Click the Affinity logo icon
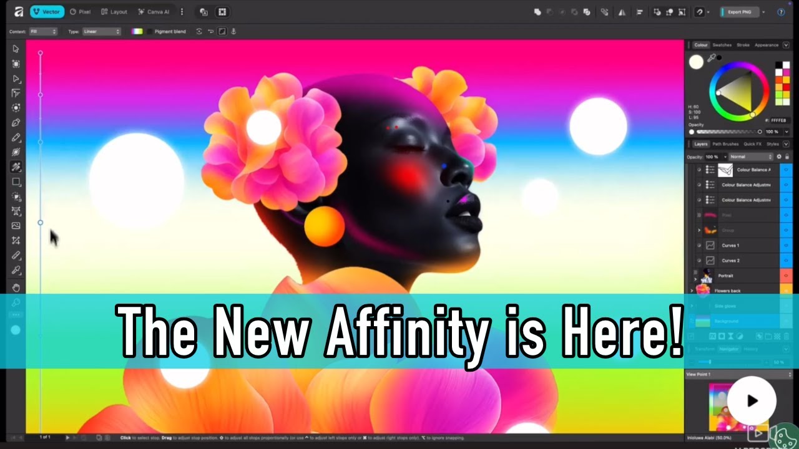Image resolution: width=799 pixels, height=449 pixels. click(x=19, y=12)
